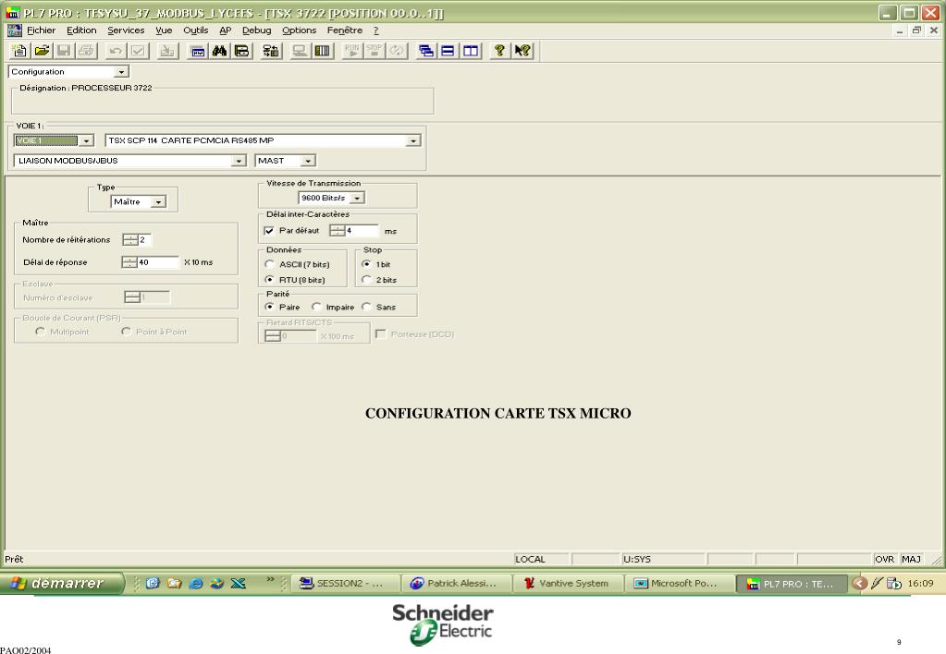Open the Options menu
The width and height of the screenshot is (946, 654).
tap(299, 30)
